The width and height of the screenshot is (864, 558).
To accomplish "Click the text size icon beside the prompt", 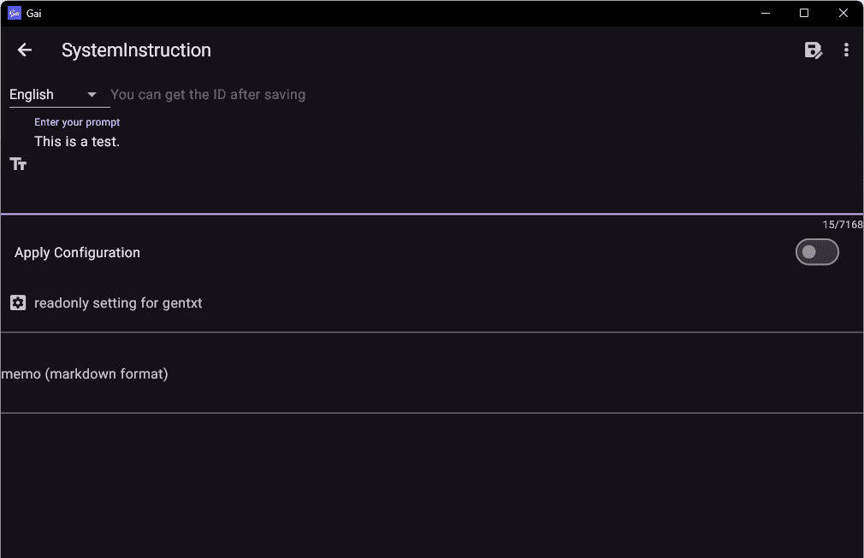I will [x=18, y=164].
